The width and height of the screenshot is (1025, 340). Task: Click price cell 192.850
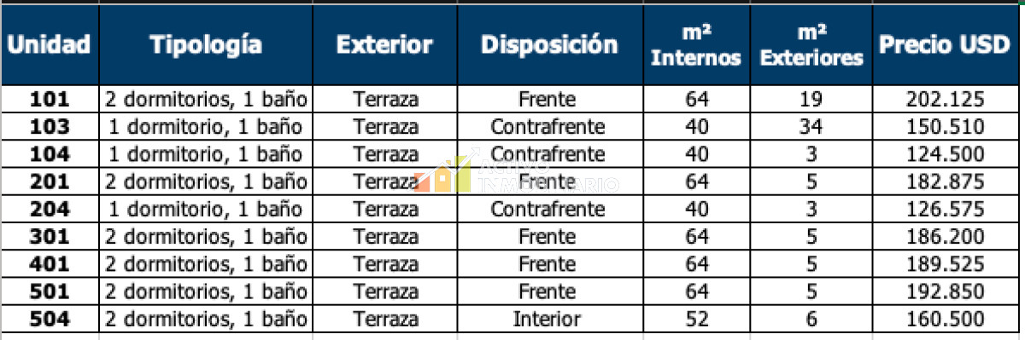pyautogui.click(x=944, y=291)
